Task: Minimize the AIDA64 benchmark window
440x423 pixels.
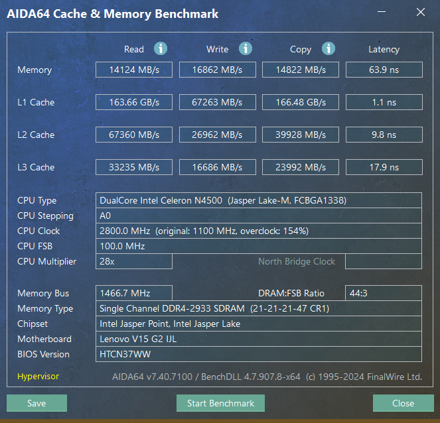Action: pos(382,12)
